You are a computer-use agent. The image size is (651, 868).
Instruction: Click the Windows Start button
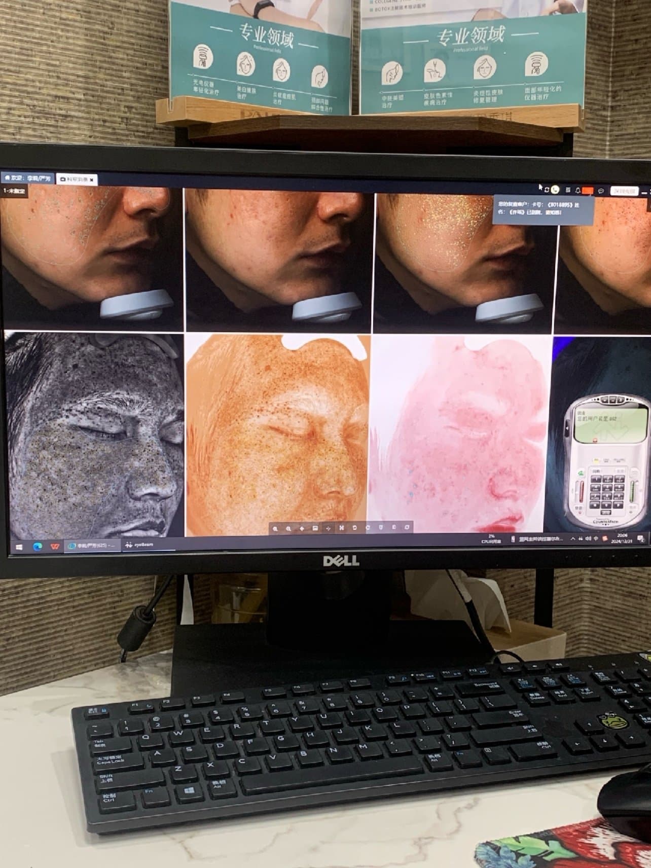(19, 547)
